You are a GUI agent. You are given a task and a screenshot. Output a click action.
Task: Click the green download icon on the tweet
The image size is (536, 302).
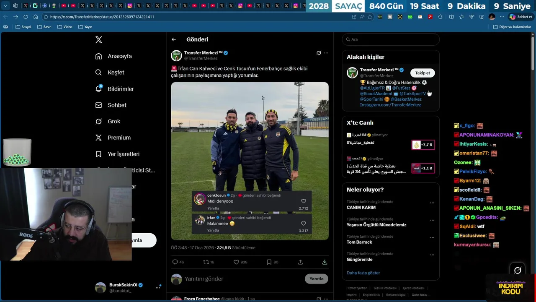325,262
